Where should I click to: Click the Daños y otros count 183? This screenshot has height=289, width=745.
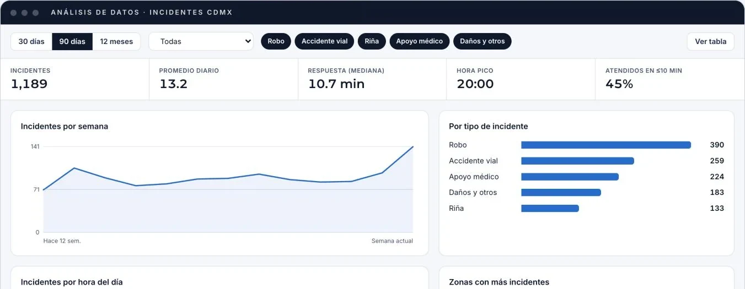717,193
